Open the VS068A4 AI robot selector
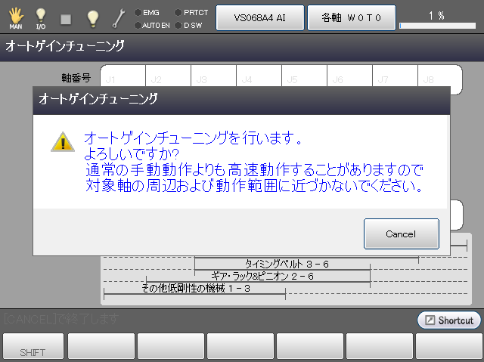 coord(260,17)
